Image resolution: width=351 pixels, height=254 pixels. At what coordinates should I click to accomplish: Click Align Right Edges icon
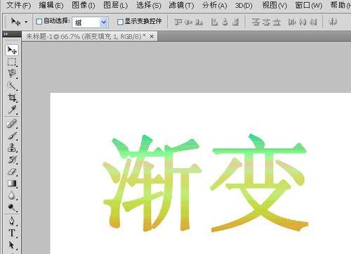coord(236,22)
